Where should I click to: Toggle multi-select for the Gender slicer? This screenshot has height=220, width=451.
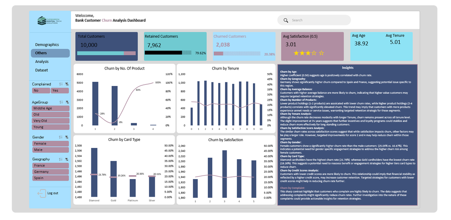[61, 137]
